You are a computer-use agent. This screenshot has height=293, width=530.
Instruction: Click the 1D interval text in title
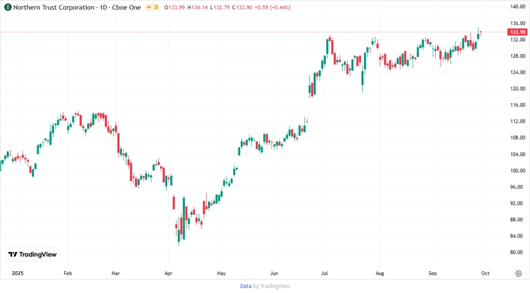click(103, 8)
